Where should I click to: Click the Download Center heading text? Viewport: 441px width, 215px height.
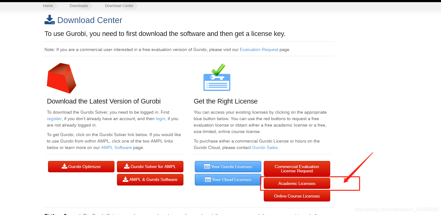tap(90, 20)
